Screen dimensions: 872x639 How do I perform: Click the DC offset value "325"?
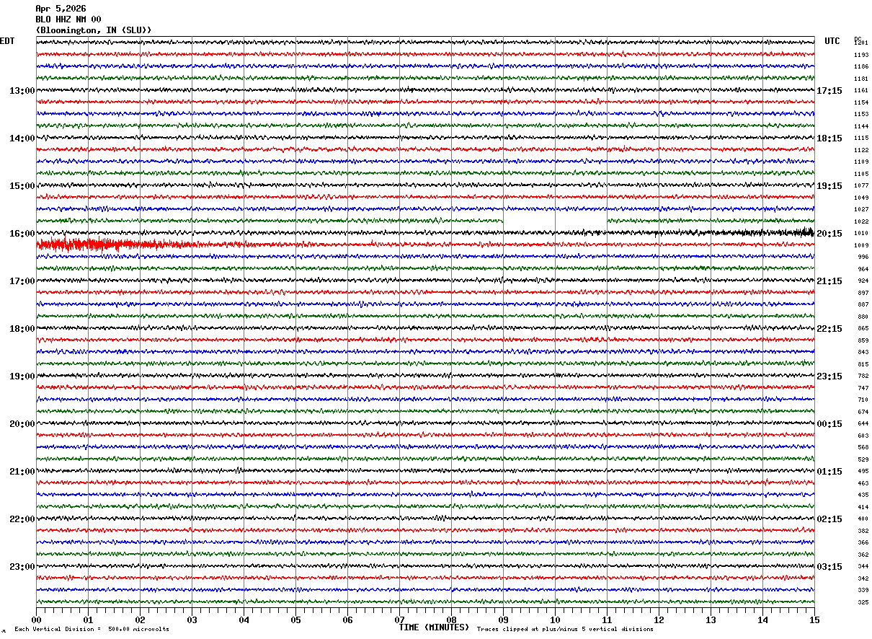pos(863,603)
